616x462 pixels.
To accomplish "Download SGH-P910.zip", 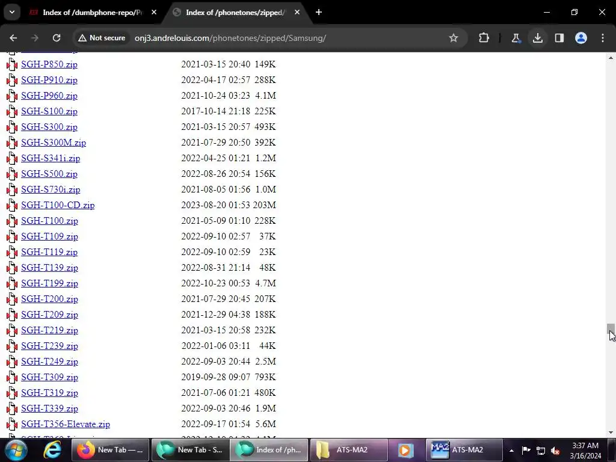I will (49, 80).
